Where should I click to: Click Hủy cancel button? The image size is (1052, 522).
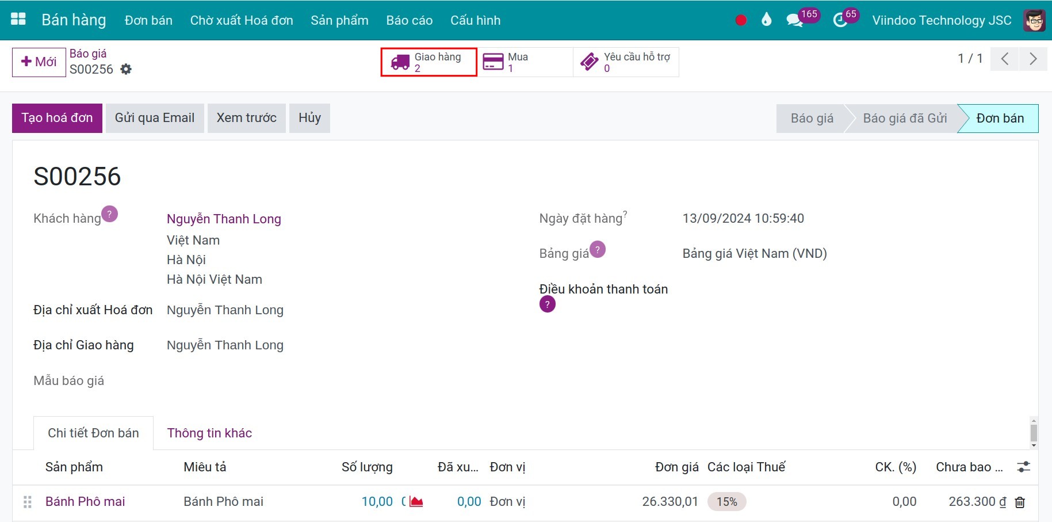point(309,118)
